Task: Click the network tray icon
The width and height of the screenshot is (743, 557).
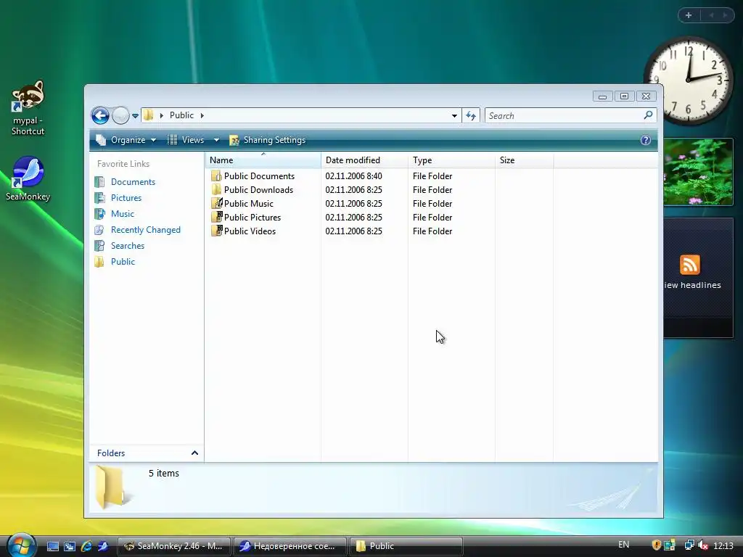Action: (x=689, y=545)
